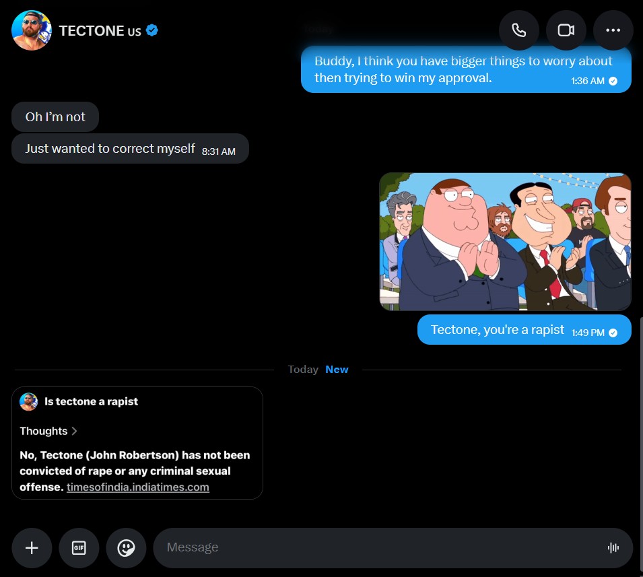Viewport: 643px width, 577px height.
Task: Select the 'Just wanted to correct myself' message
Action: point(130,148)
